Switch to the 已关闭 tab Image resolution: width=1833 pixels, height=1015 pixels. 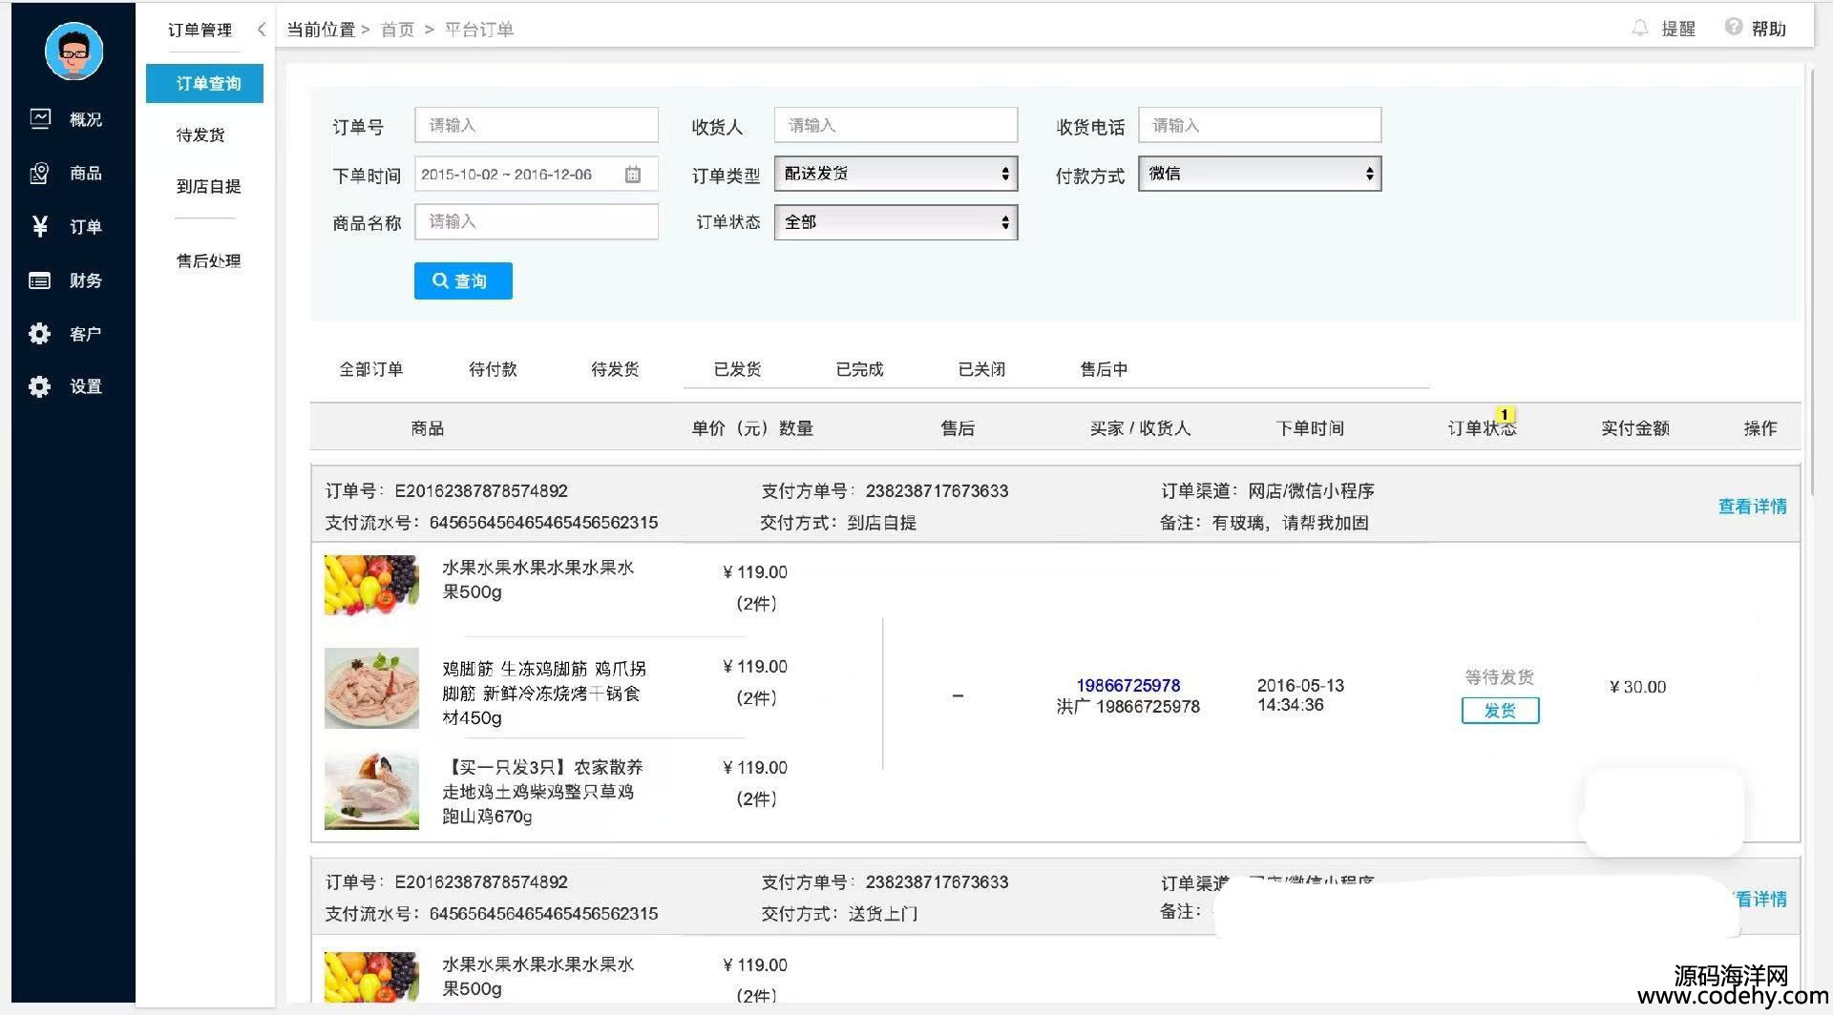tap(981, 369)
